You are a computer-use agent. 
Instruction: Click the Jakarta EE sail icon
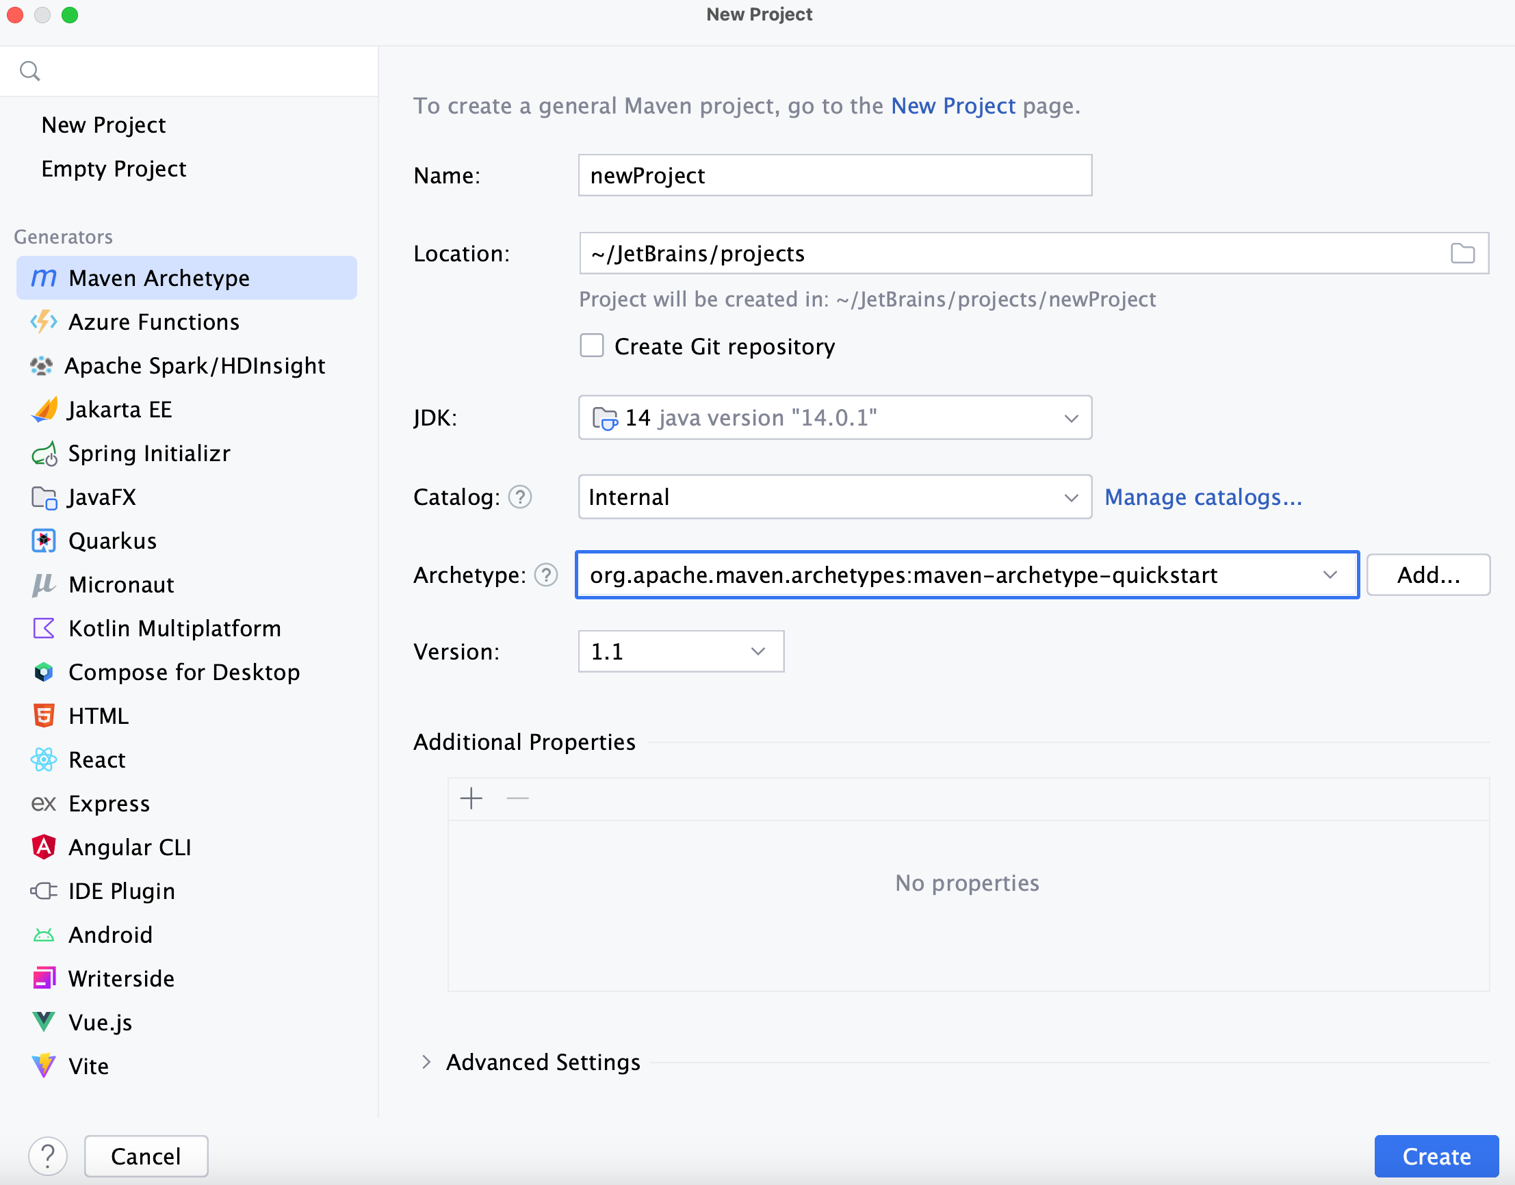pyautogui.click(x=44, y=409)
